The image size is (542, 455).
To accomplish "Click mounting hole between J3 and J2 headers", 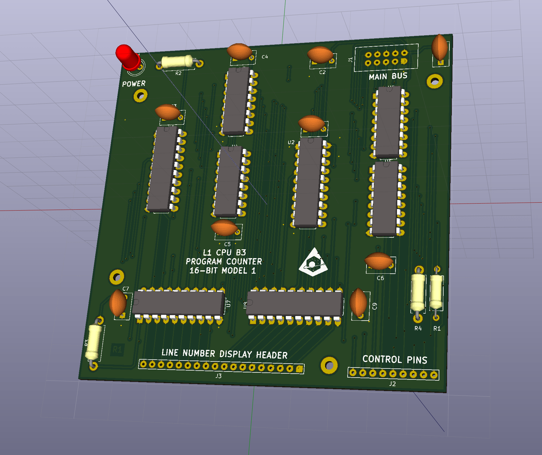I will coord(329,365).
